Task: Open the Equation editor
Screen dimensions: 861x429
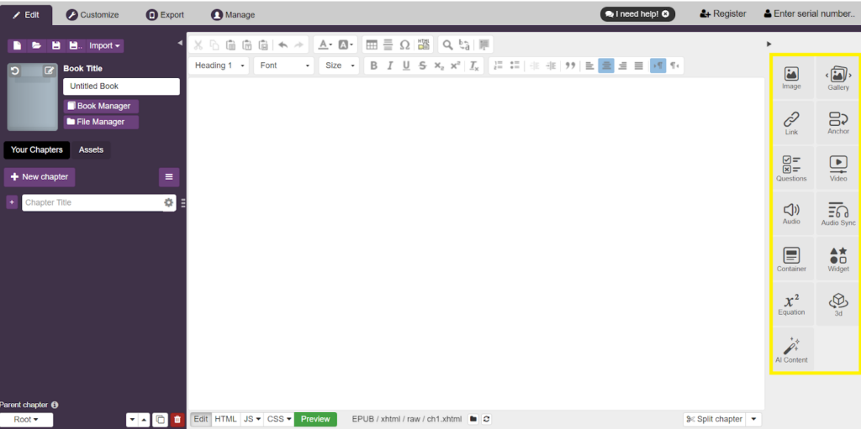Action: pyautogui.click(x=791, y=304)
